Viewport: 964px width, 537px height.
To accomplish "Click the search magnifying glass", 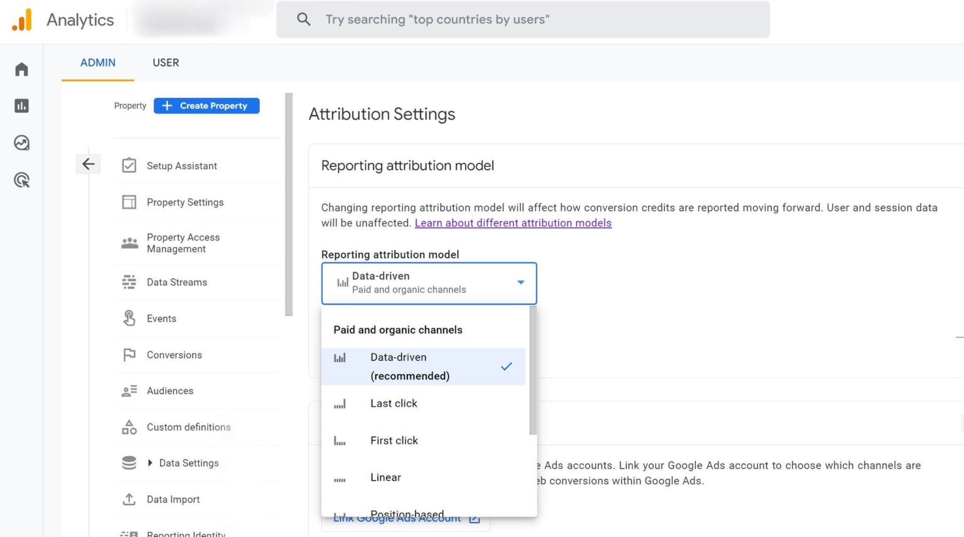I will tap(304, 19).
